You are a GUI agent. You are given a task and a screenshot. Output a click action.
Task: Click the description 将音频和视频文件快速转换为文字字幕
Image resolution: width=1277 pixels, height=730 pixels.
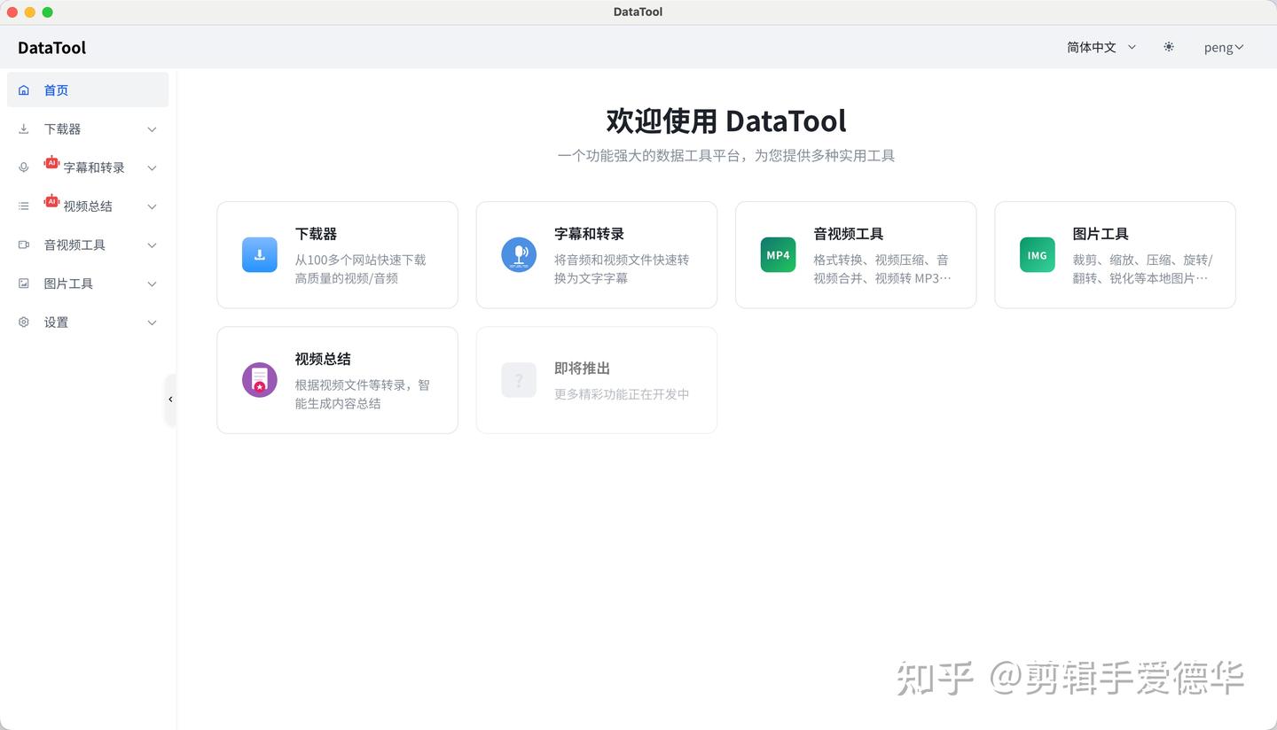[622, 269]
